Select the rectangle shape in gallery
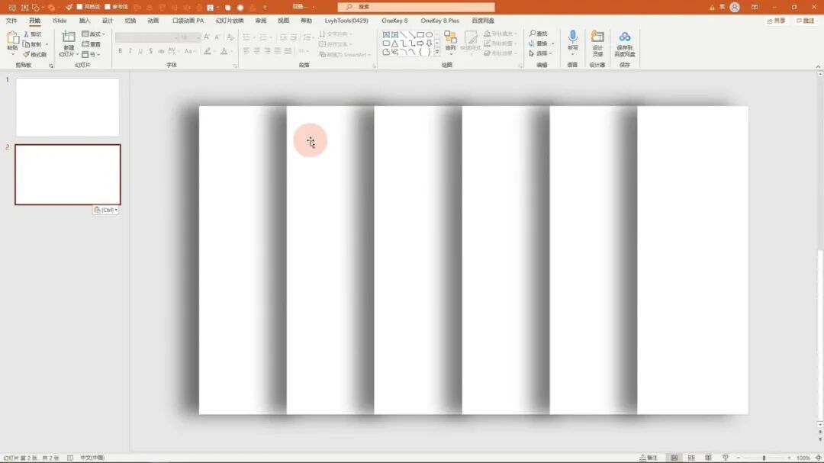This screenshot has height=463, width=824. pos(420,34)
